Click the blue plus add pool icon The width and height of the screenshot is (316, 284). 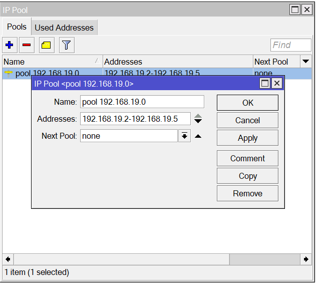(x=9, y=45)
